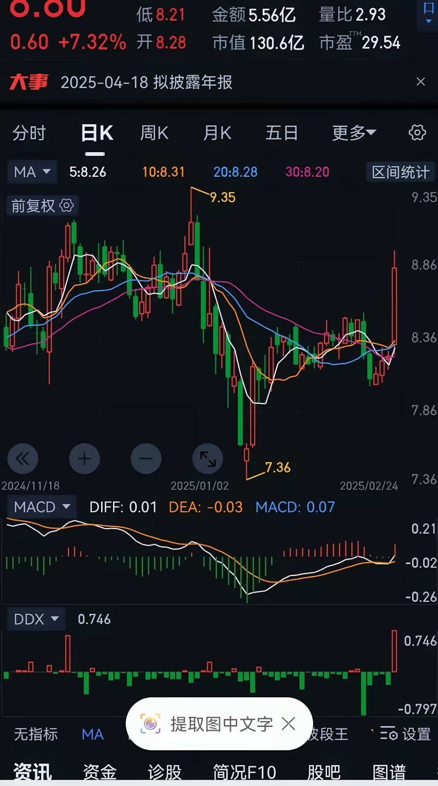Switch to 周K weekly chart
This screenshot has width=438, height=786.
(154, 133)
